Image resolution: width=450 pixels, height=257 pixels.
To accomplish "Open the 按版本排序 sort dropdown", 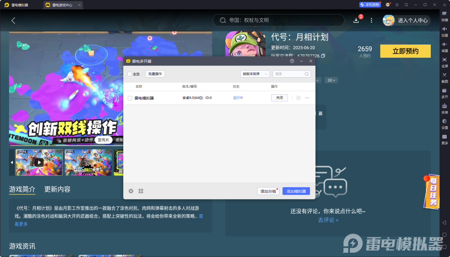I will pos(255,74).
